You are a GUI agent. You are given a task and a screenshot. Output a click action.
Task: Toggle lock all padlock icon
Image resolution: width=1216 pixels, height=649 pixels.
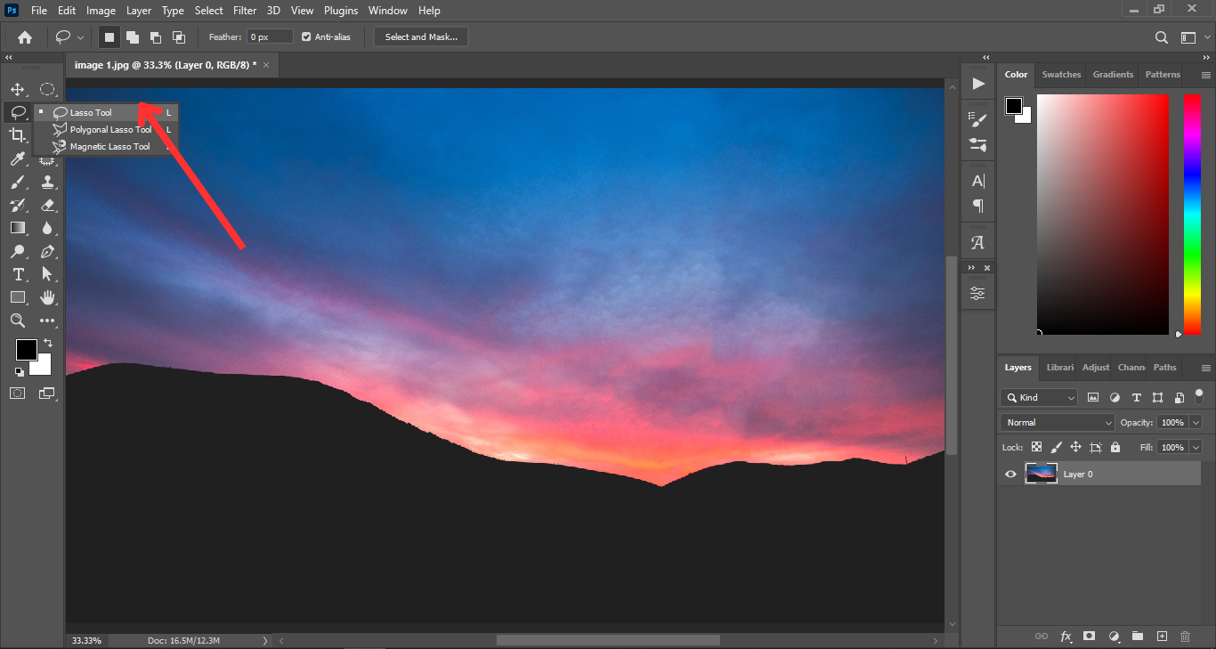coord(1115,447)
